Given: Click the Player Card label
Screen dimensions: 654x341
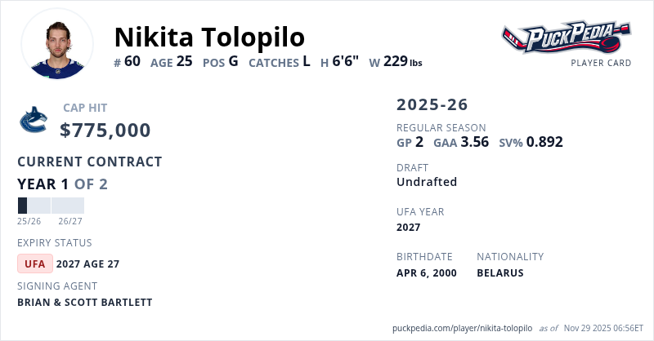Looking at the screenshot, I should click(x=601, y=63).
